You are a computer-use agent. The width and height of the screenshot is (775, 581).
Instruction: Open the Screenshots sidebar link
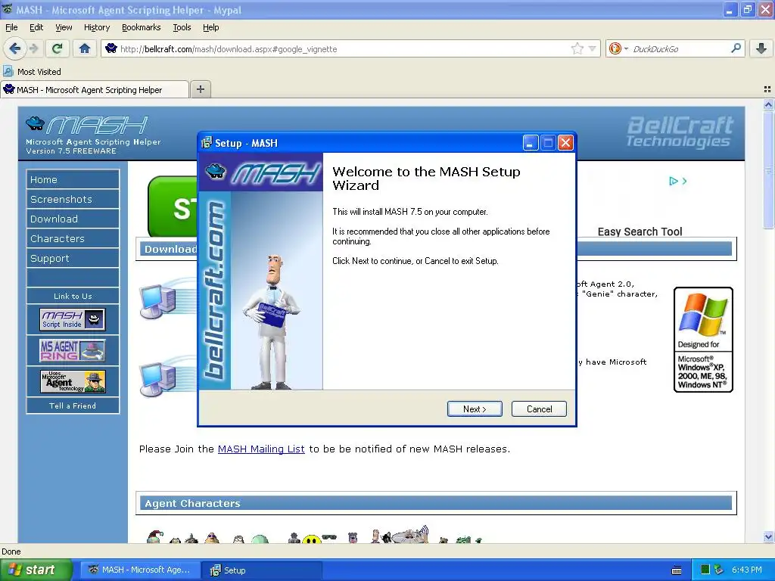(73, 199)
